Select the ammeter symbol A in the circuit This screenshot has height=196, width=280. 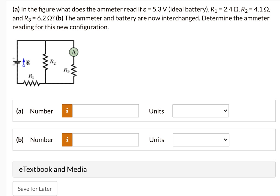[73, 52]
